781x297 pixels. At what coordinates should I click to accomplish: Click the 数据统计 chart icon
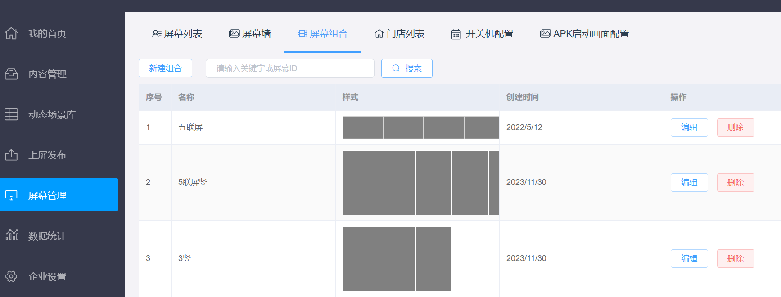click(12, 235)
